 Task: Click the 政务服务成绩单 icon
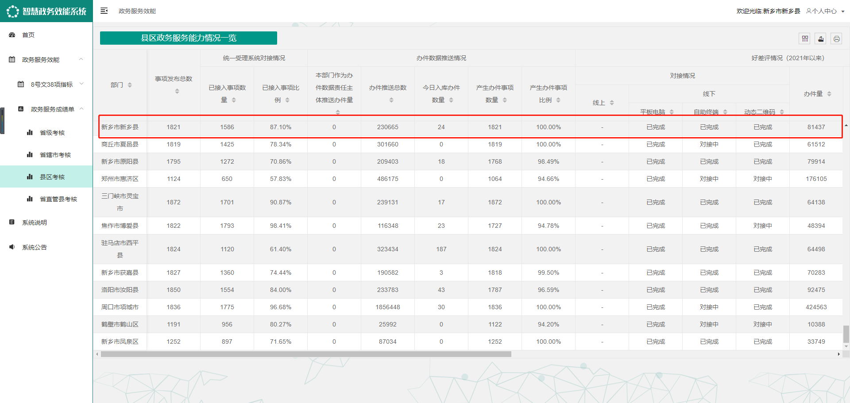click(x=21, y=109)
